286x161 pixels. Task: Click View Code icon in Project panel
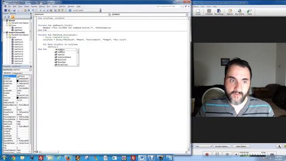coord(5,17)
